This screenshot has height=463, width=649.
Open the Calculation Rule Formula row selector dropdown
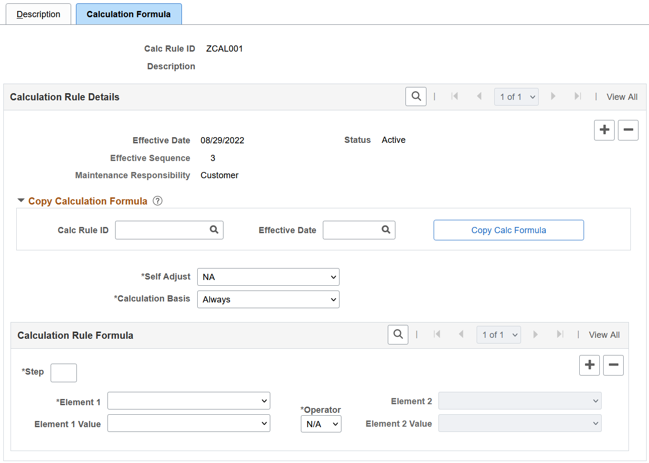[x=499, y=334]
